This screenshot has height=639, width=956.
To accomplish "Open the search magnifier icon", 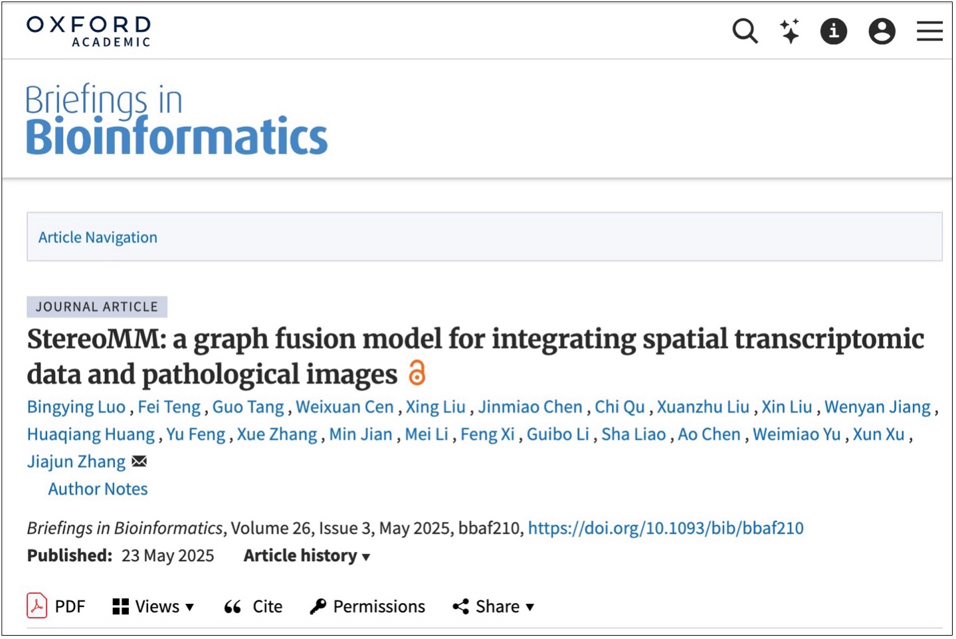I will (745, 31).
